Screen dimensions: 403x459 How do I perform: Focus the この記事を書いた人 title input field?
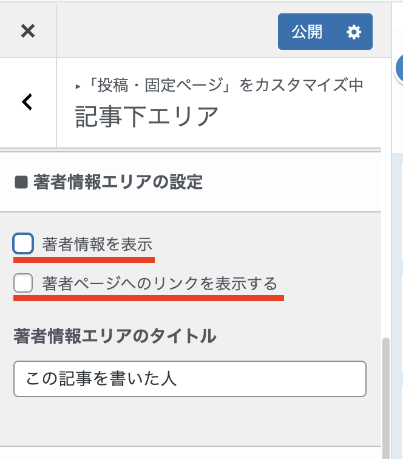click(190, 379)
